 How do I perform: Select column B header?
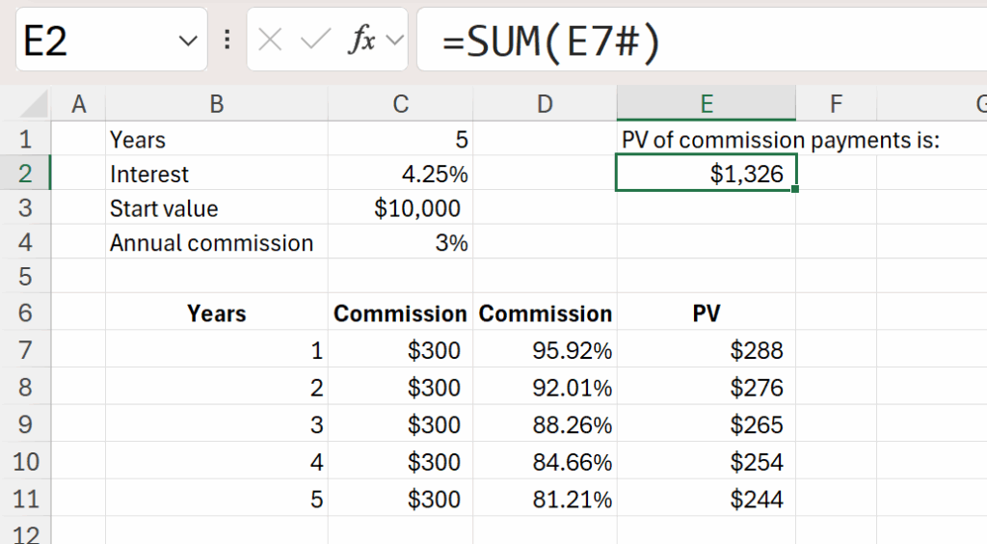217,104
